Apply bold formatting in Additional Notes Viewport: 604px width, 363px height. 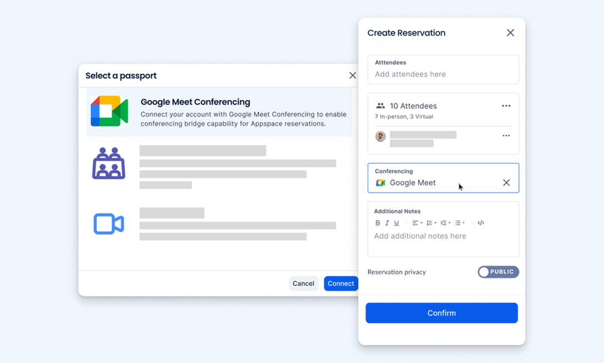coord(378,223)
